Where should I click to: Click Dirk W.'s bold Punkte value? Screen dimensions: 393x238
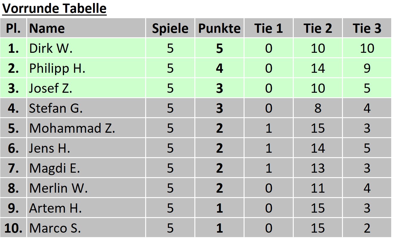coord(219,48)
